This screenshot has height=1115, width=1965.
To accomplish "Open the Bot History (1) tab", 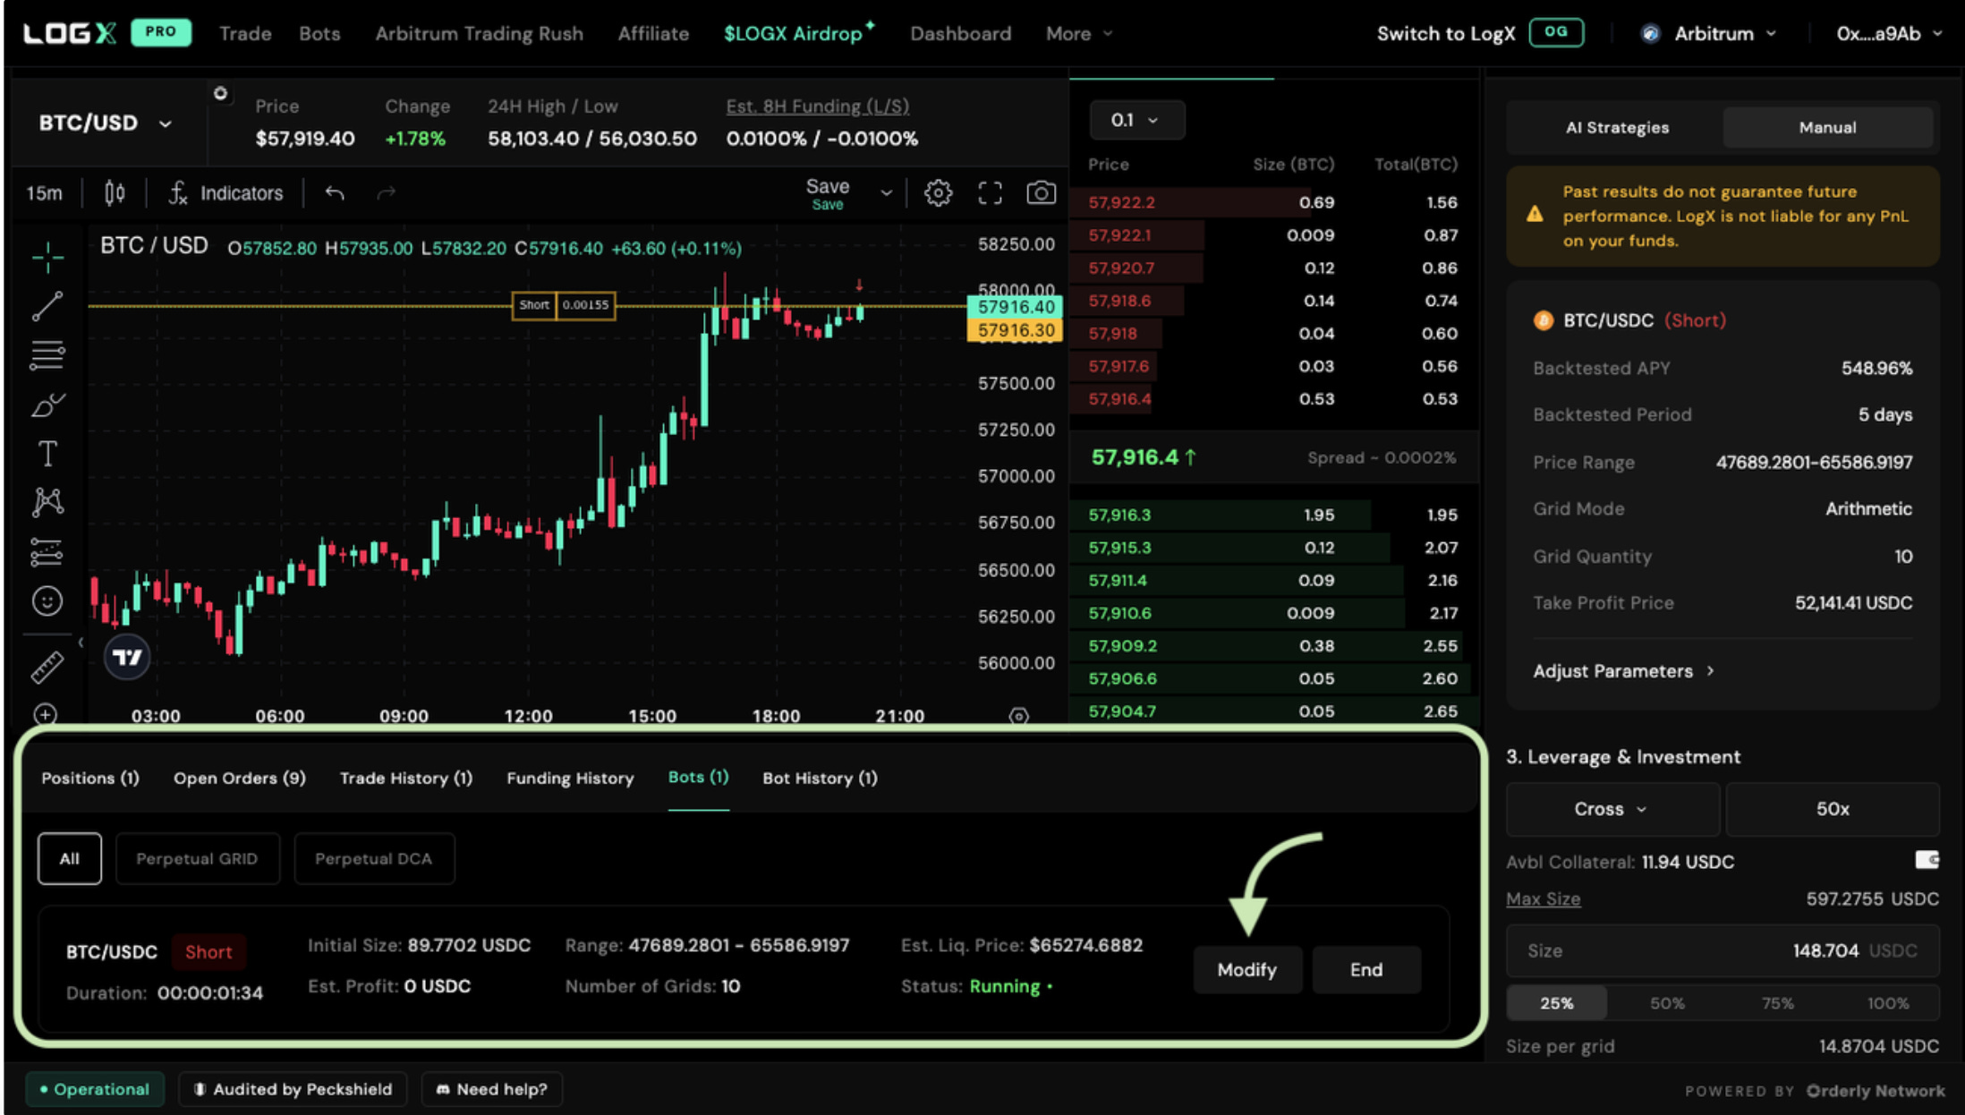I will (820, 778).
